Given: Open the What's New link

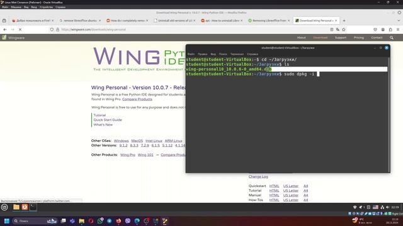Looking at the screenshot, I should 103,125.
